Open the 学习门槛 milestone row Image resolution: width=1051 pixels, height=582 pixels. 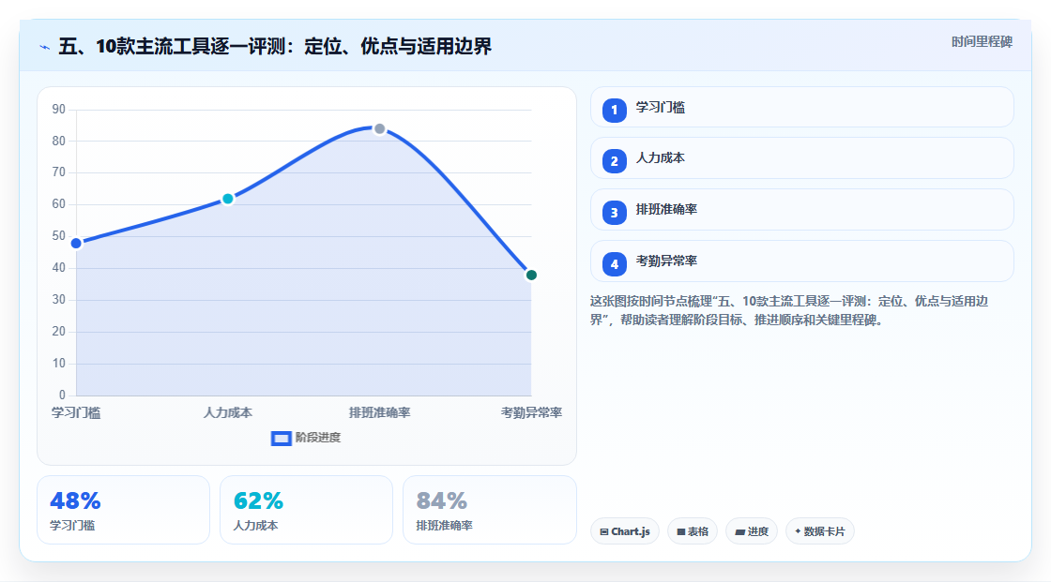tap(801, 107)
